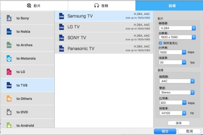Click the headphones icon on 音頻 tab
The height and width of the screenshot is (135, 203).
pyautogui.click(x=96, y=6)
